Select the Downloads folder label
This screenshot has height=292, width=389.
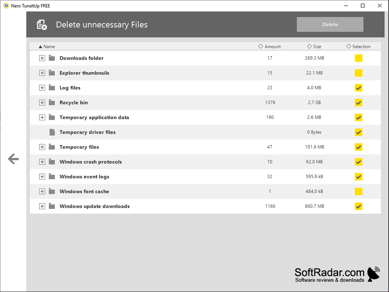[x=81, y=58]
